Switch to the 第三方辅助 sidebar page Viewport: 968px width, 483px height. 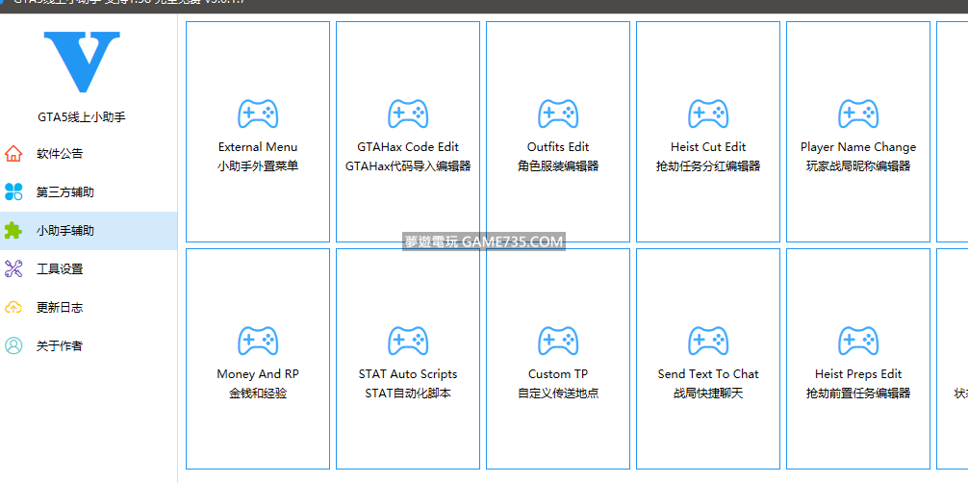[89, 192]
